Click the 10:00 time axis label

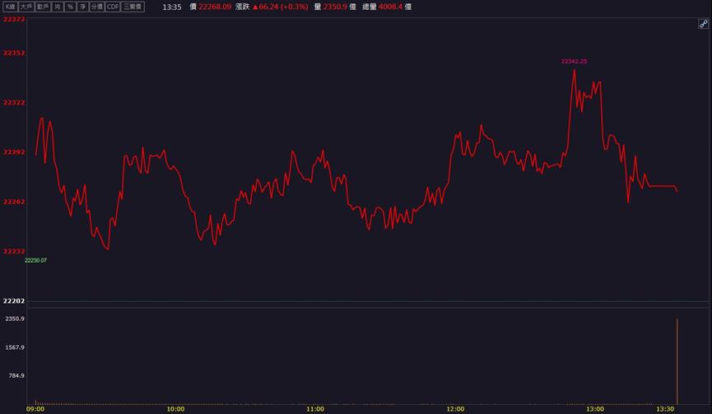click(175, 409)
